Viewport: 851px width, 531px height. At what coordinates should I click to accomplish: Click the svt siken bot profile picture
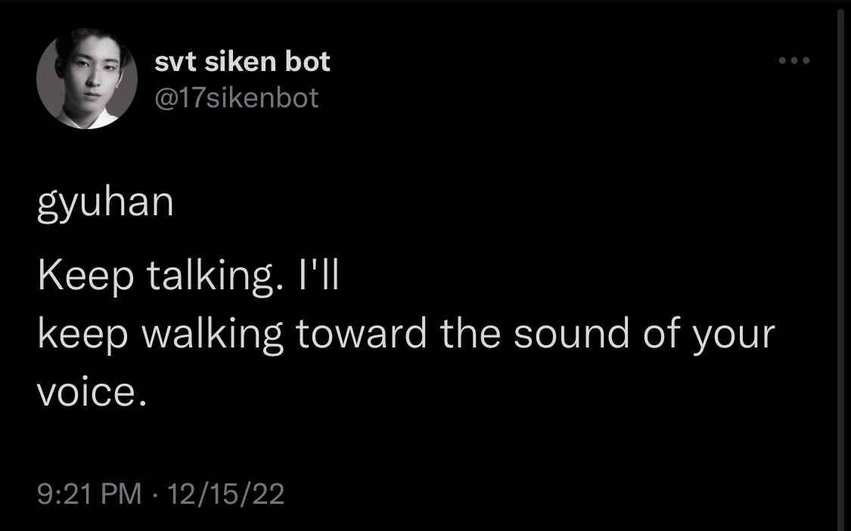87,79
